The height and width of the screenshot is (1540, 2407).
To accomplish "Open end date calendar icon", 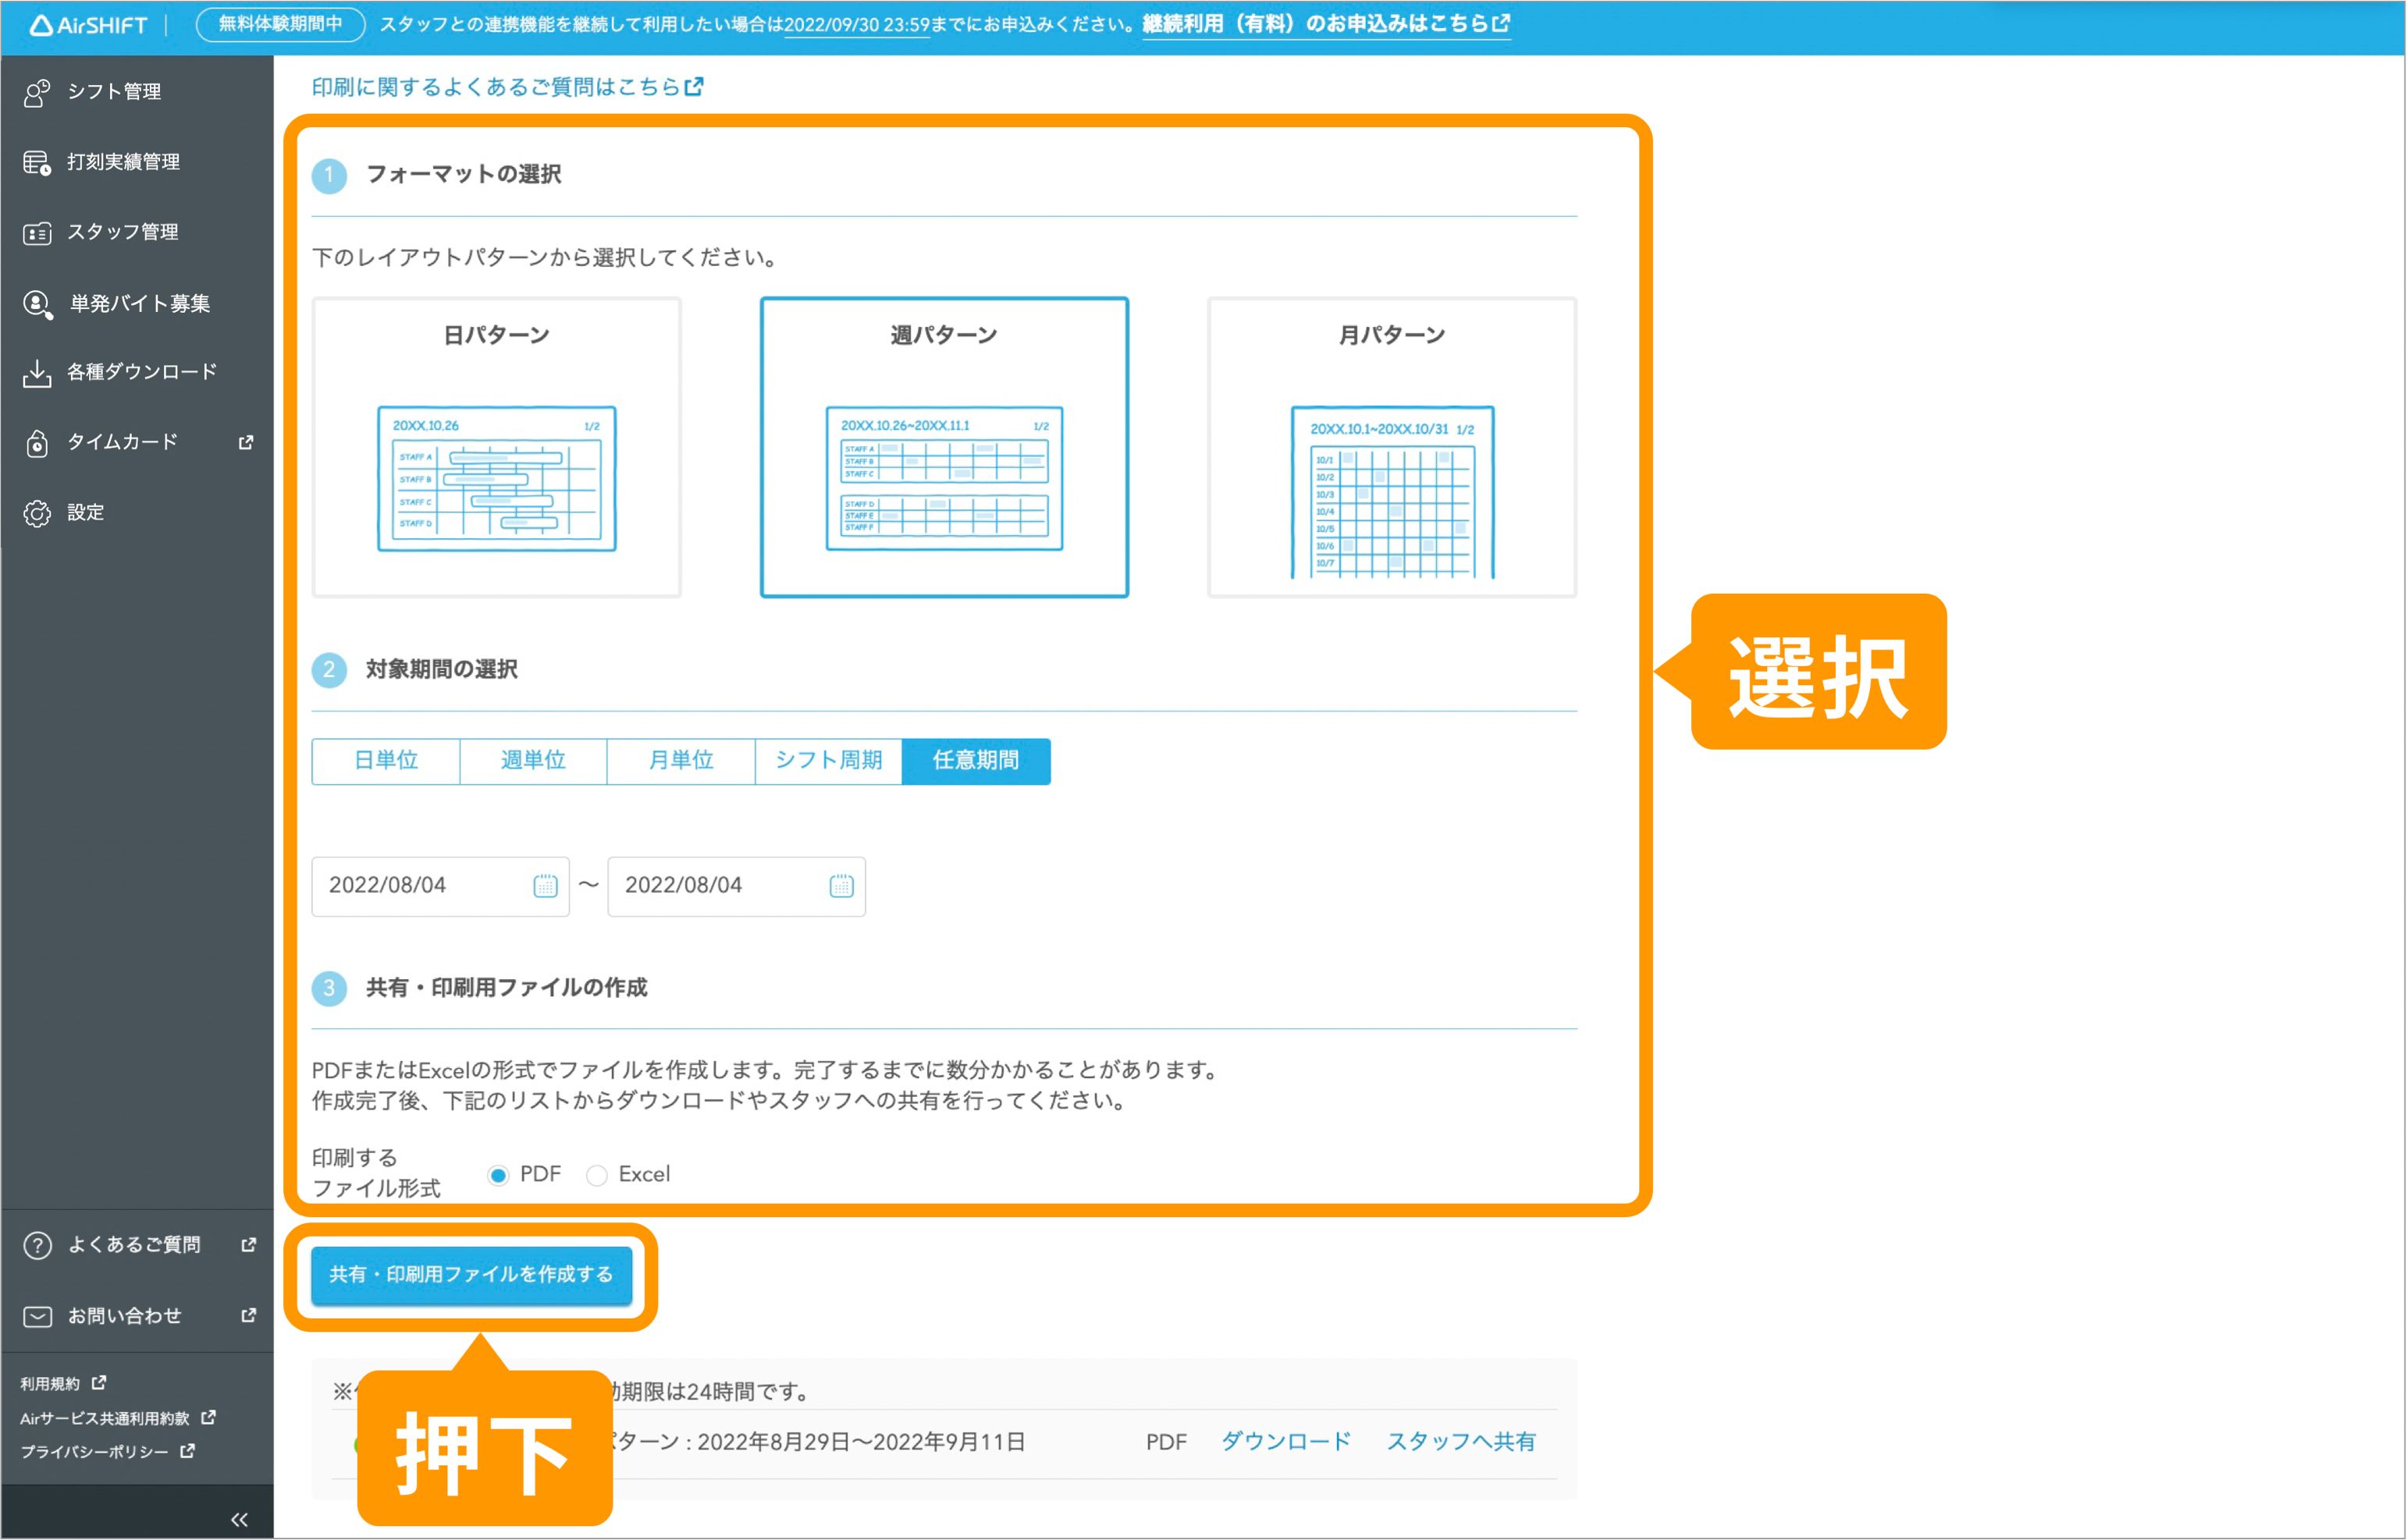I will click(x=841, y=886).
